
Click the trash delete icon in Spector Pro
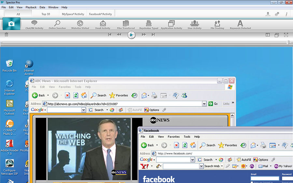pyautogui.click(x=7, y=35)
